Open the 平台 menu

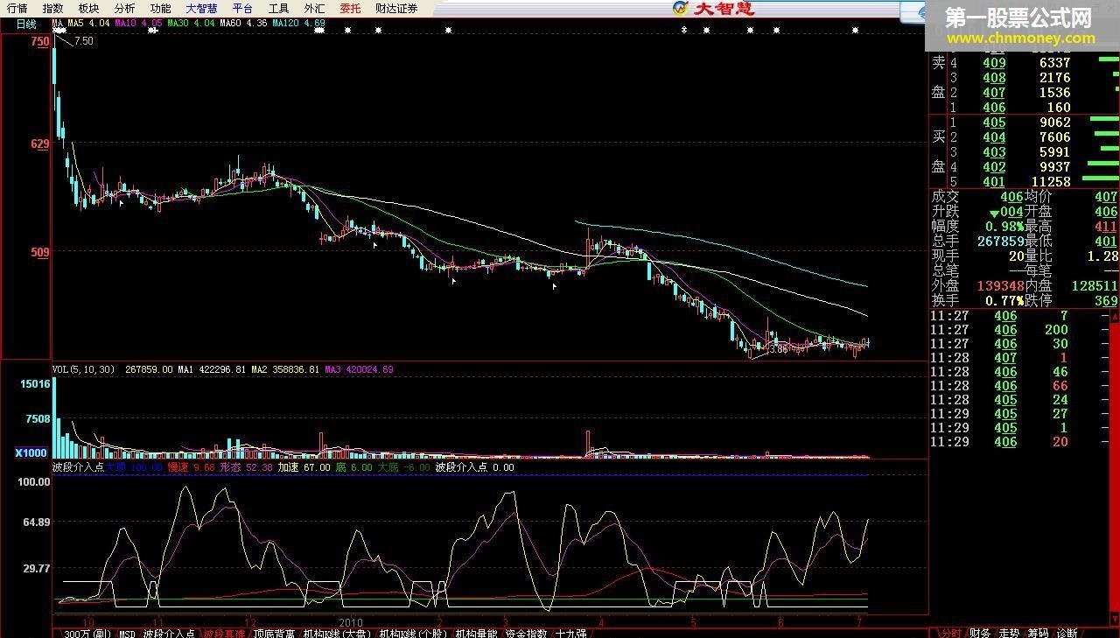[242, 8]
